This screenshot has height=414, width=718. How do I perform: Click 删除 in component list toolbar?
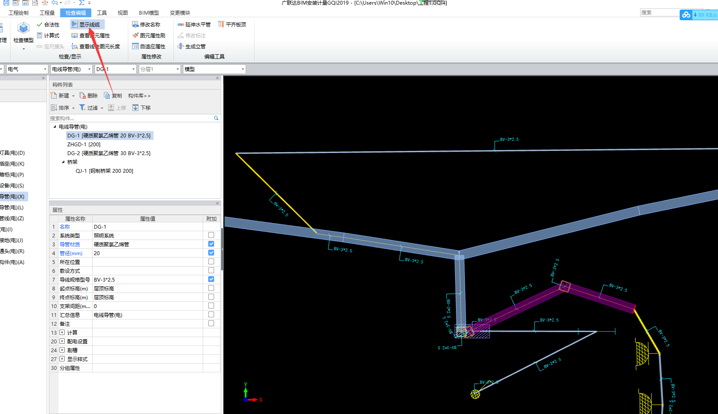(x=89, y=96)
